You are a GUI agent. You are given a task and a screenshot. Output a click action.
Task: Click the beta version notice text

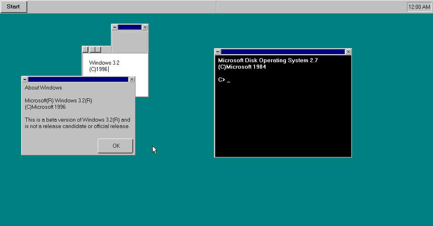point(77,123)
